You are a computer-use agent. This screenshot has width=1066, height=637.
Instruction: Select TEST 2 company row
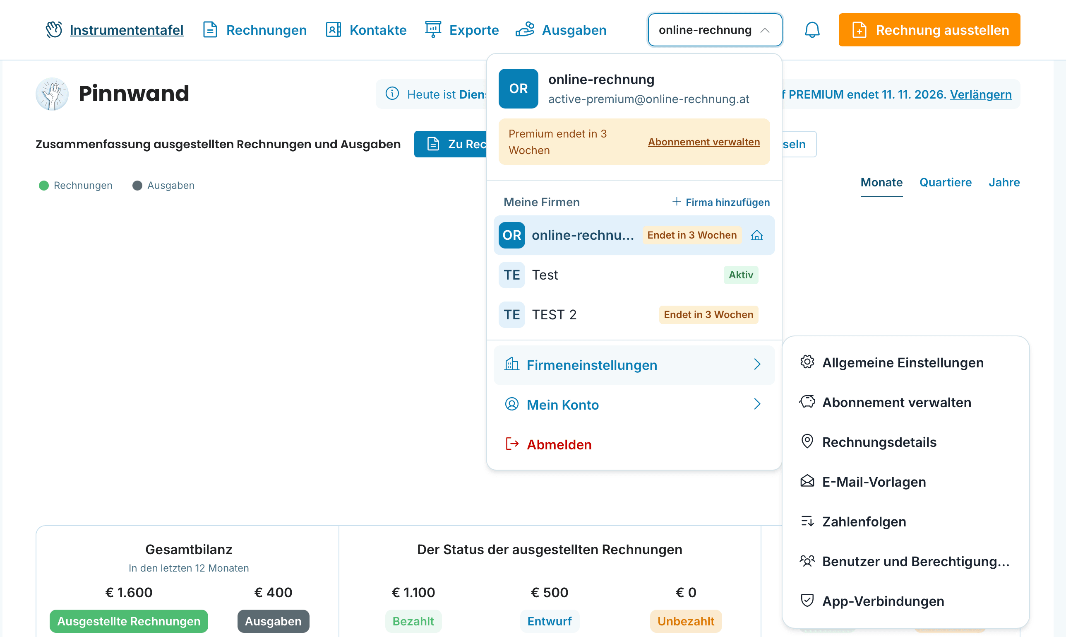coord(634,315)
